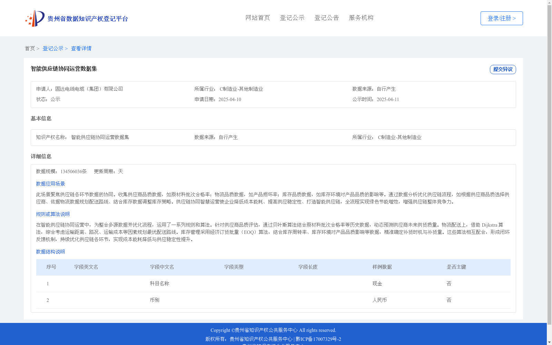Click applicant name 固达电线电缆（集团）有限公司
Viewport: 552px width, 345px height.
tap(89, 89)
